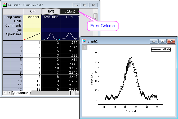This screenshot has height=119, width=178.
Task: Select column A(X) header
Action: (32, 11)
